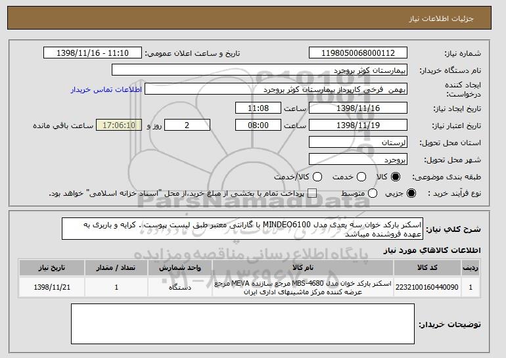Click the label ساعت باقی مانده
This screenshot has height=358, width=506.
pos(63,125)
